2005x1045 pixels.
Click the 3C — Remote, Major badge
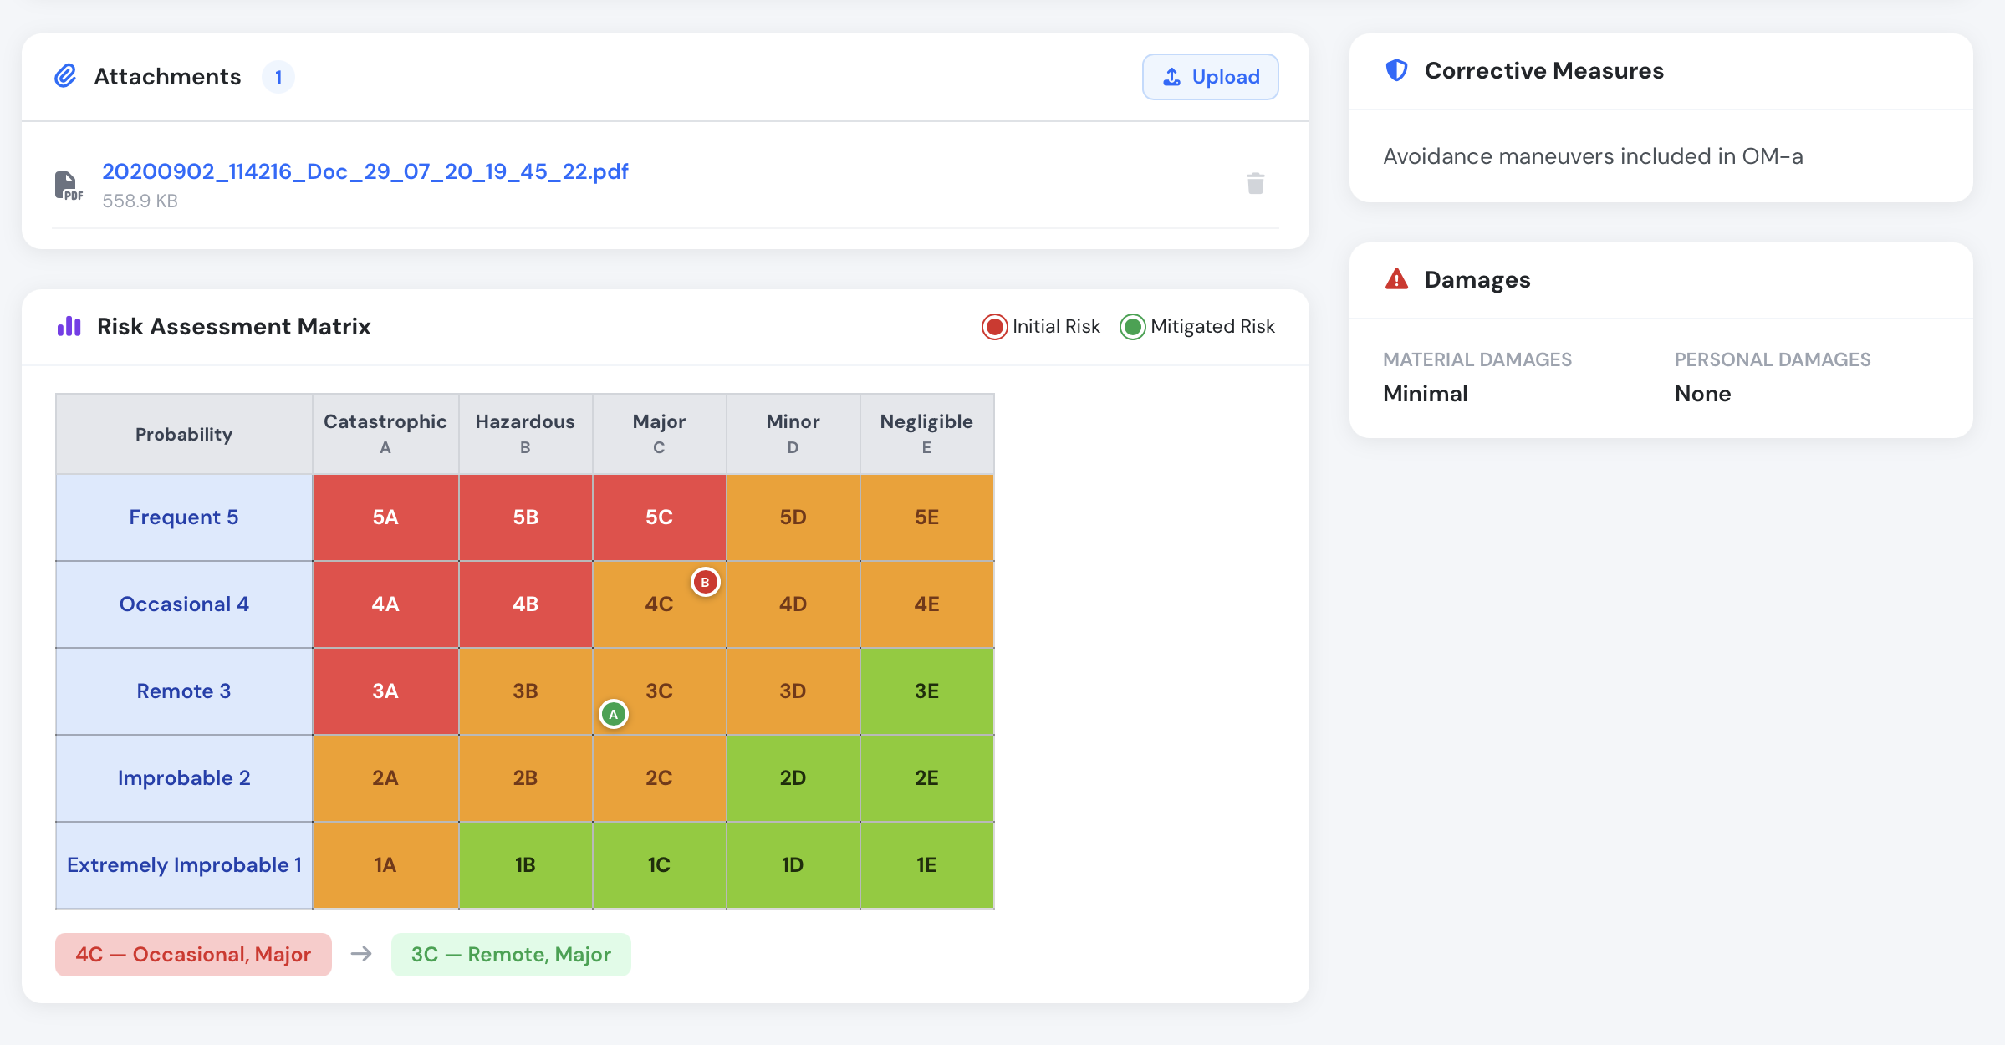coord(511,955)
